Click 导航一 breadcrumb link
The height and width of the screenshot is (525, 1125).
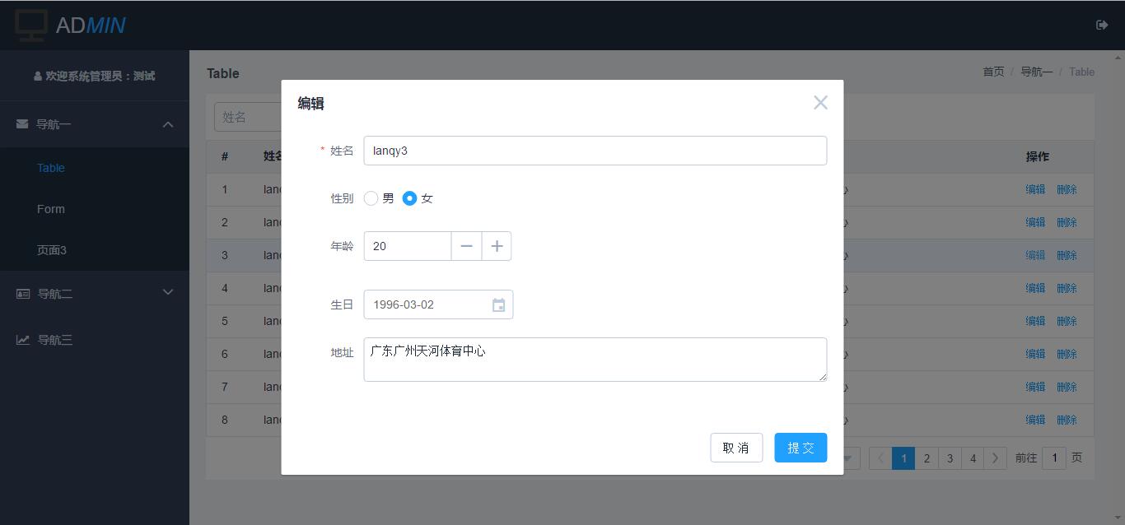(x=1037, y=72)
